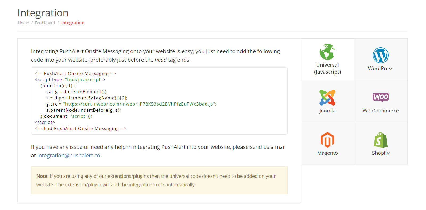Email integration@pushalert.co link
426x210 pixels.
pos(69,156)
